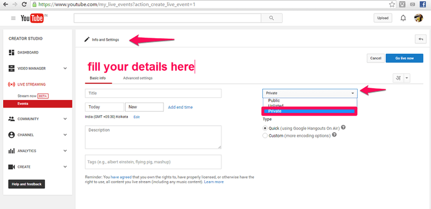Click the Dashboard icon in sidebar
The image size is (431, 209).
pyautogui.click(x=11, y=53)
